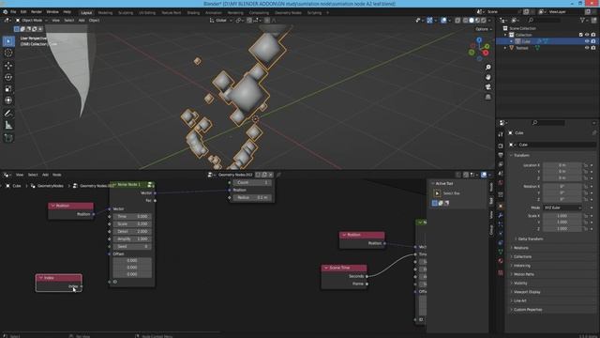Viewport: 600px width, 338px height.
Task: Toggle exclude checkbox for Collection in outliner
Action: coord(581,35)
